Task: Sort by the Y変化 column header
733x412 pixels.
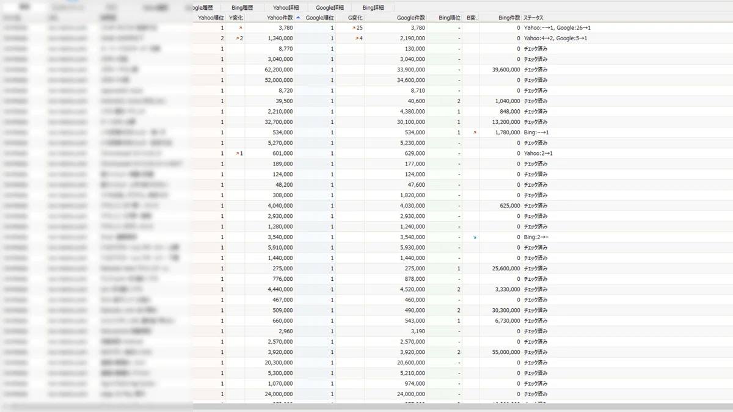Action: coord(236,18)
